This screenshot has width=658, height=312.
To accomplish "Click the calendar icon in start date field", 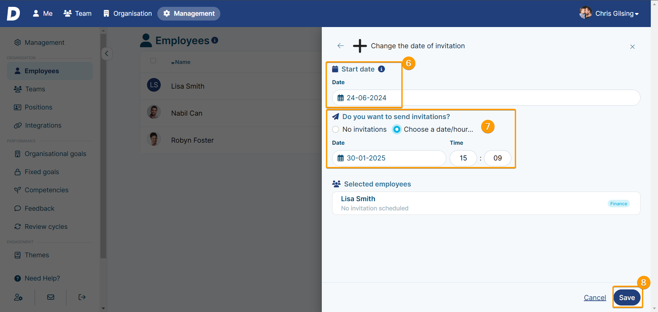I will (341, 98).
